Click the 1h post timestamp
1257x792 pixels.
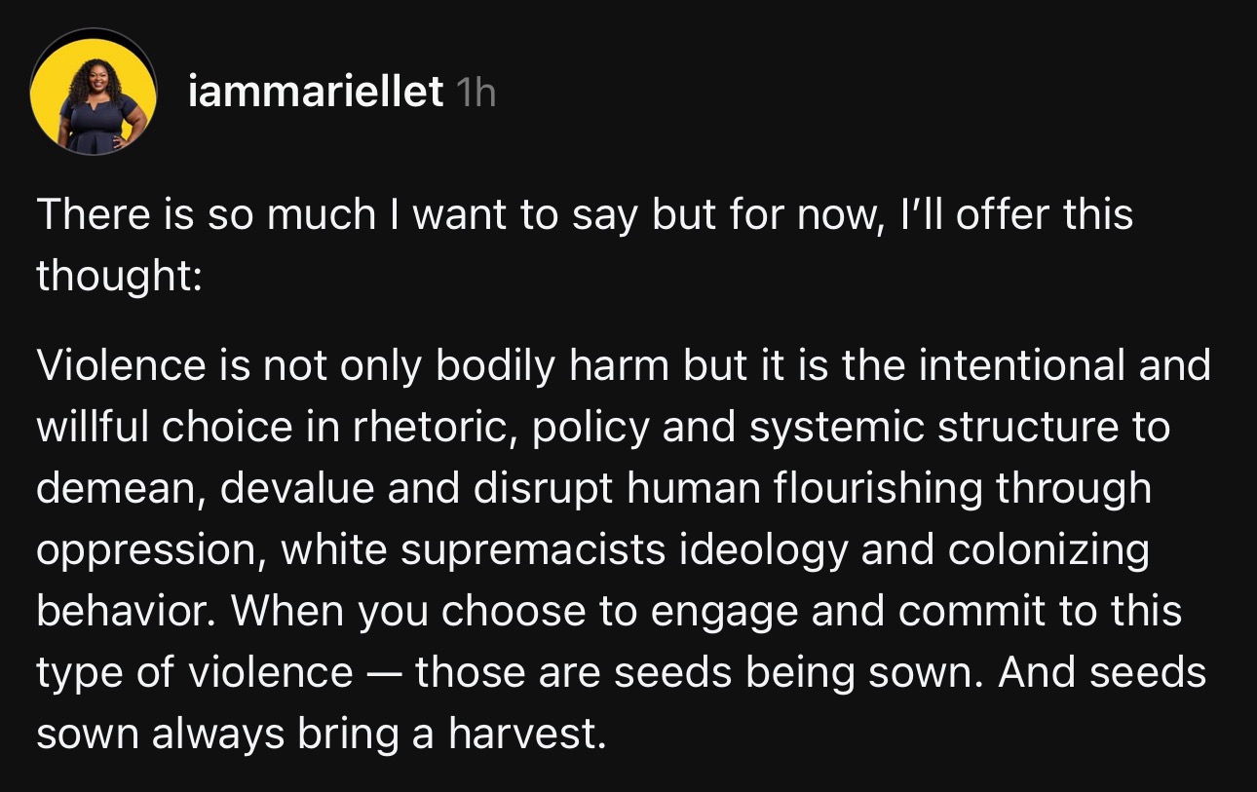(x=476, y=94)
